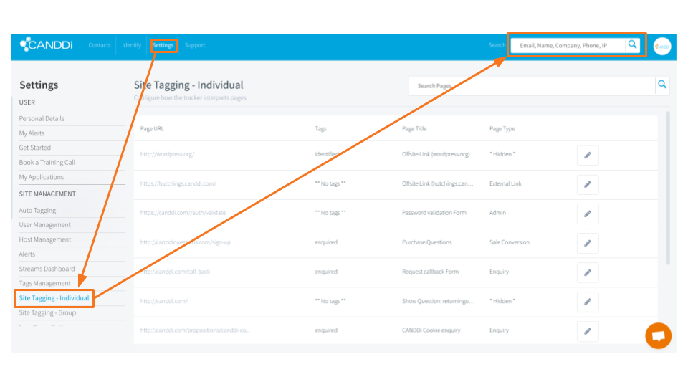Open My Applications

(42, 177)
